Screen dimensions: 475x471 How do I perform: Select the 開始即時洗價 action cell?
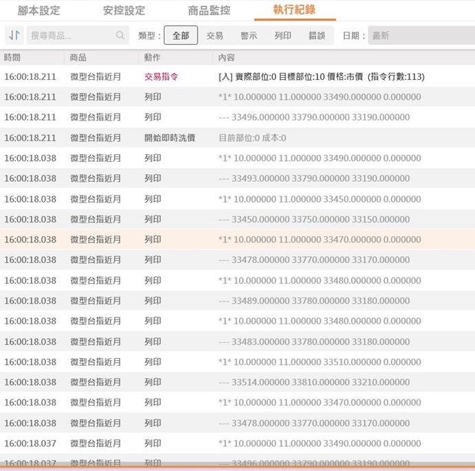click(169, 138)
